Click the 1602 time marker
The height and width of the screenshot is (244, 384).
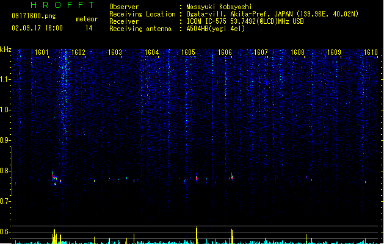point(78,52)
